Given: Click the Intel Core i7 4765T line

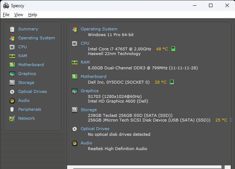Looking at the screenshot, I should point(119,49).
